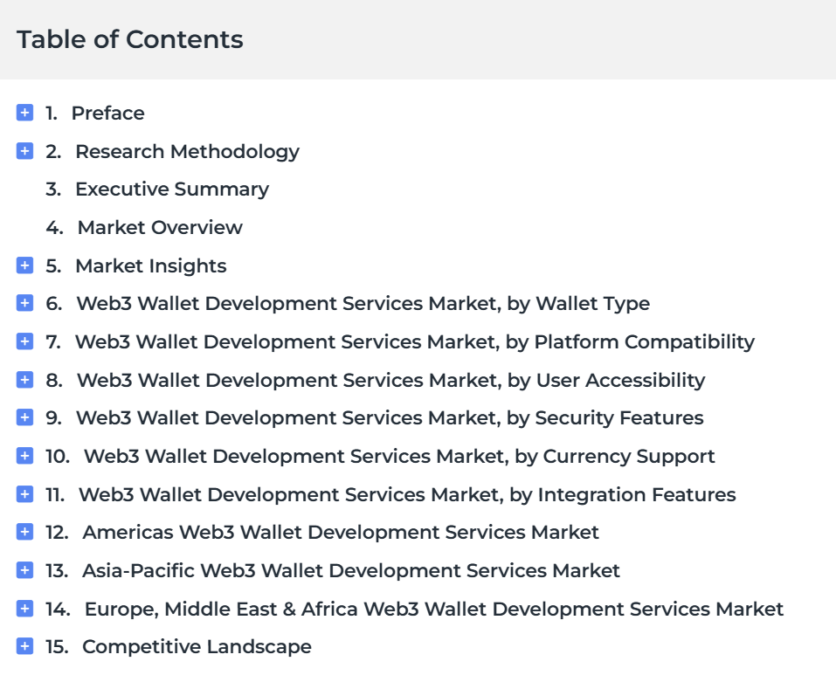This screenshot has height=682, width=836.
Task: Click plus icon beside Asia-Pacific market chapter
Action: point(24,570)
